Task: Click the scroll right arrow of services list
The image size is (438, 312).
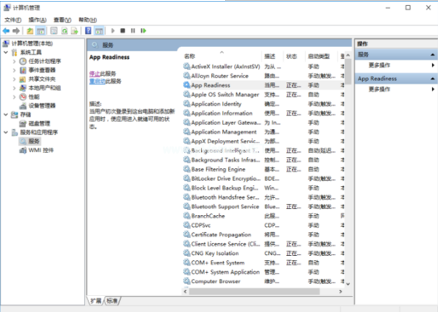Action: click(340, 292)
